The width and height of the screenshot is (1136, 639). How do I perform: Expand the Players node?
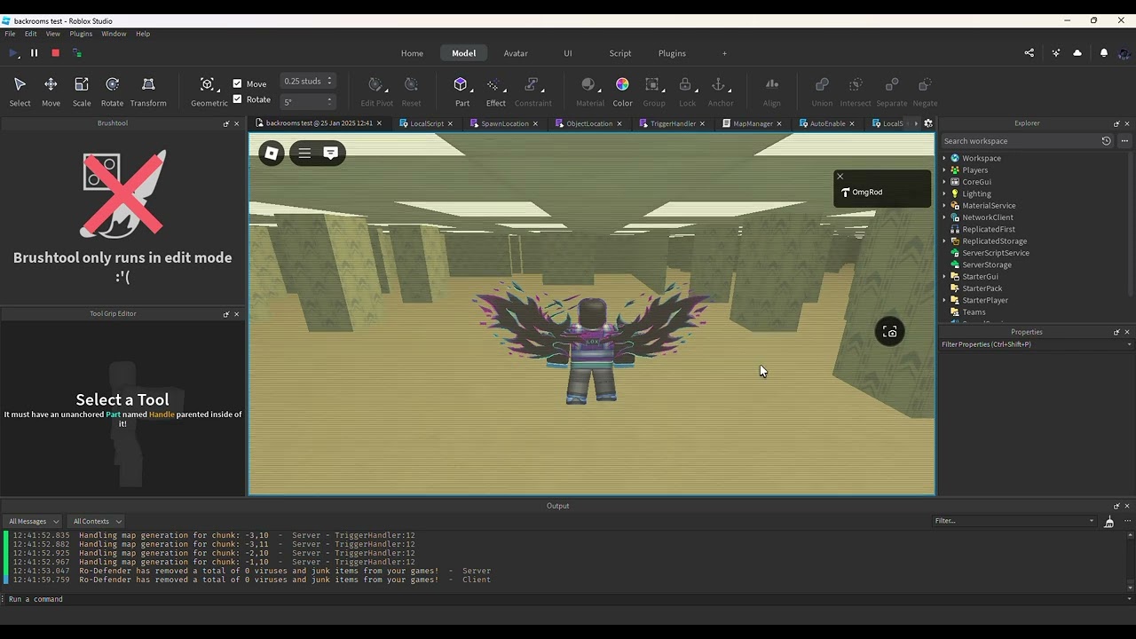coord(944,170)
